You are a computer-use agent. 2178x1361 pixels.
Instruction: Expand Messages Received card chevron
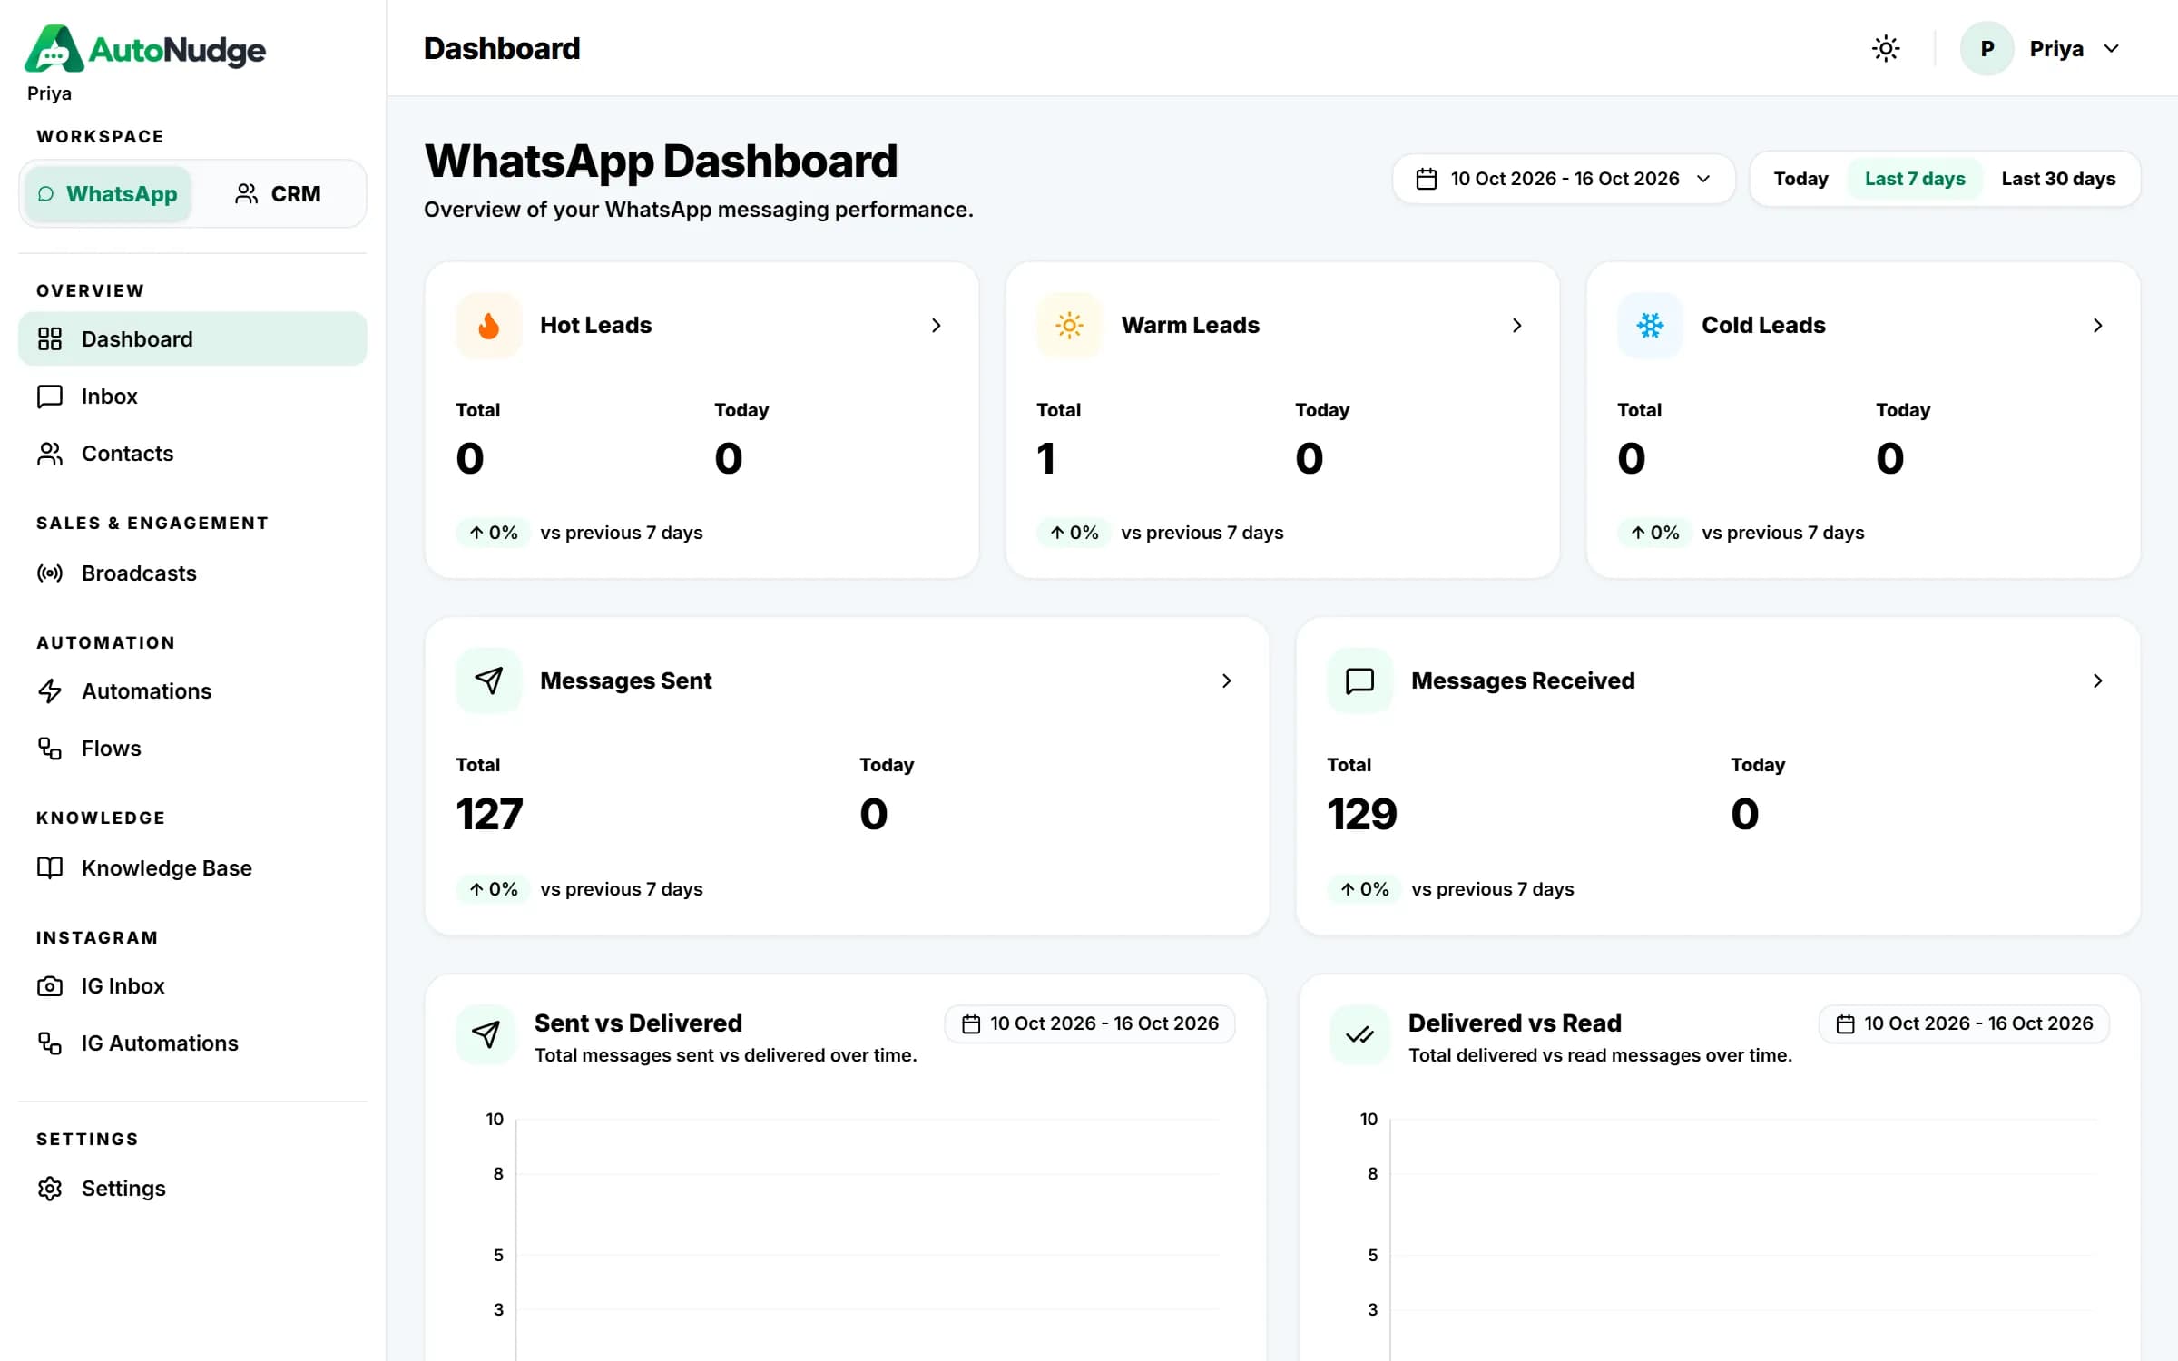coord(2098,680)
